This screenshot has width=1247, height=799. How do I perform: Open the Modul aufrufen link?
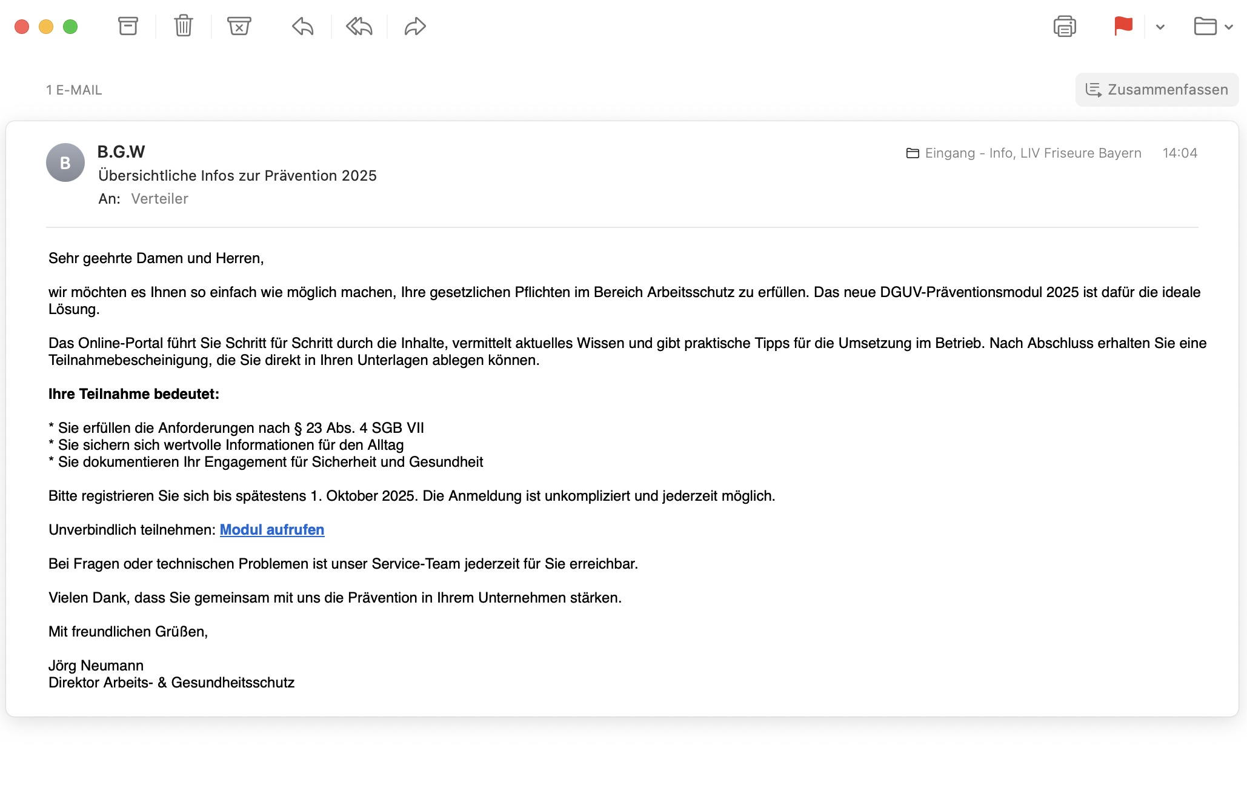coord(272,530)
